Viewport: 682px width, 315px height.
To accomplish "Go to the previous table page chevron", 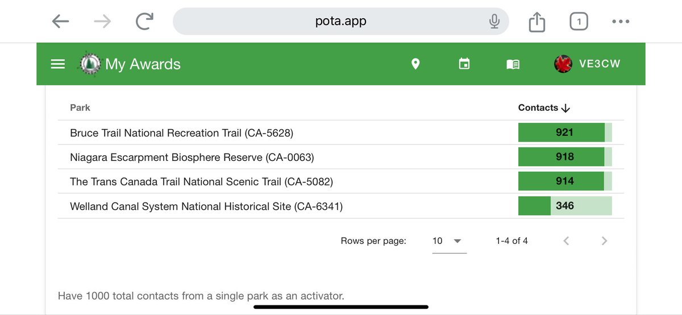I will point(566,241).
